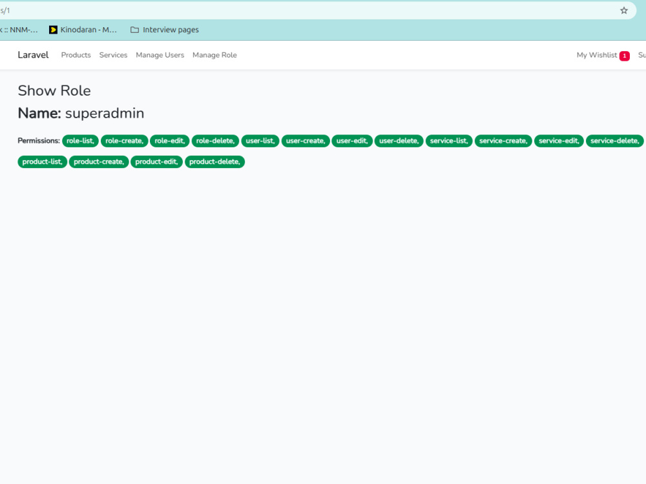The width and height of the screenshot is (646, 484).
Task: Click the superadmin role name
Action: pyautogui.click(x=105, y=113)
